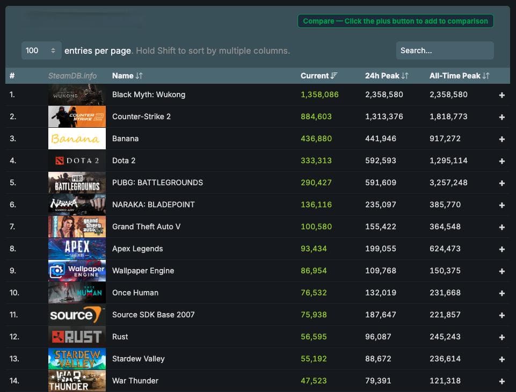Open the PUBG: BATTLEGROUNDS name link
The image size is (516, 392).
pyautogui.click(x=158, y=183)
